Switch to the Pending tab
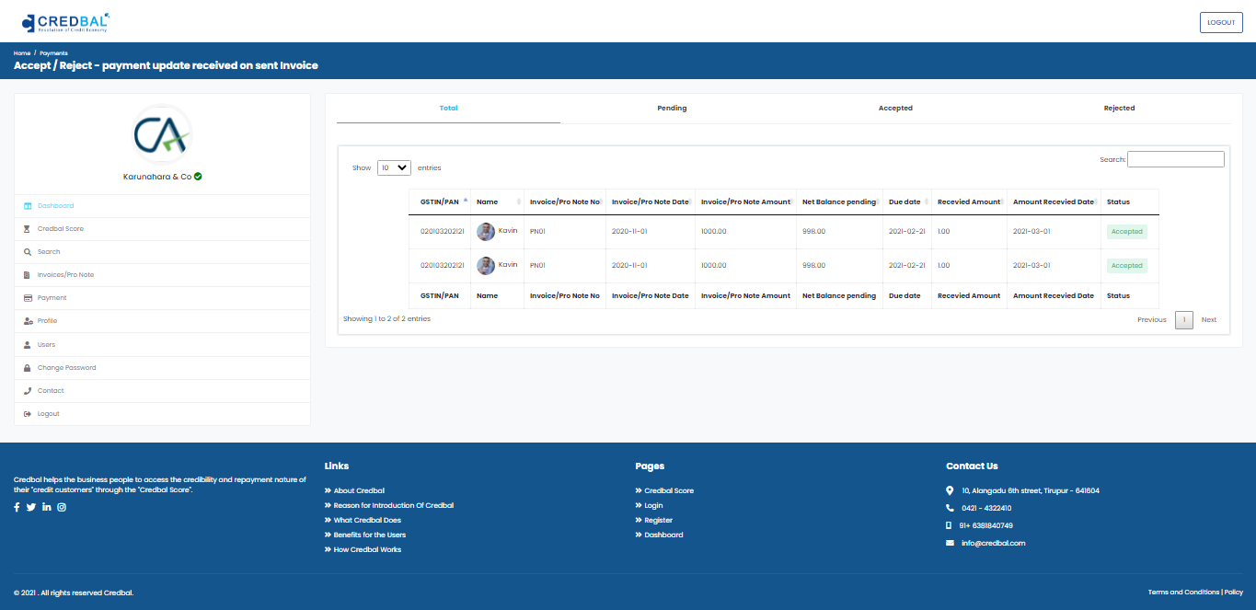Viewport: 1256px width, 610px height. pyautogui.click(x=672, y=109)
